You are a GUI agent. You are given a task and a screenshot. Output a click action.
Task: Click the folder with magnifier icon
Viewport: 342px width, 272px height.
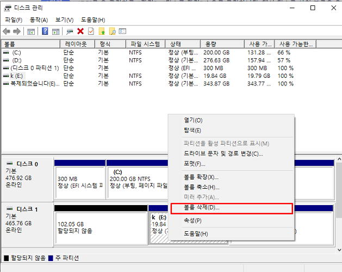113,31
